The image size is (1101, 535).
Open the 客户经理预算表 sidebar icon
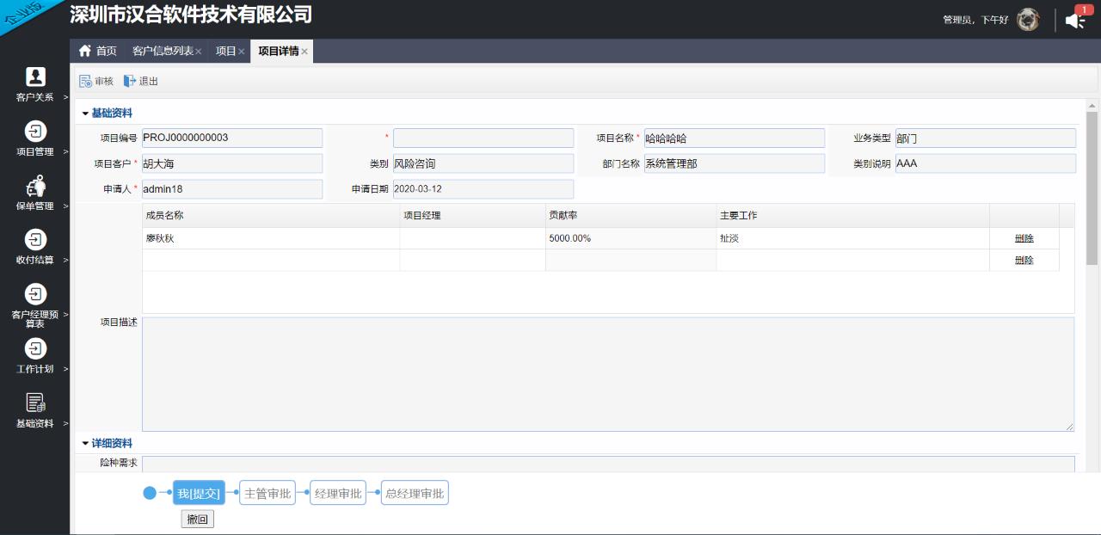pos(35,294)
